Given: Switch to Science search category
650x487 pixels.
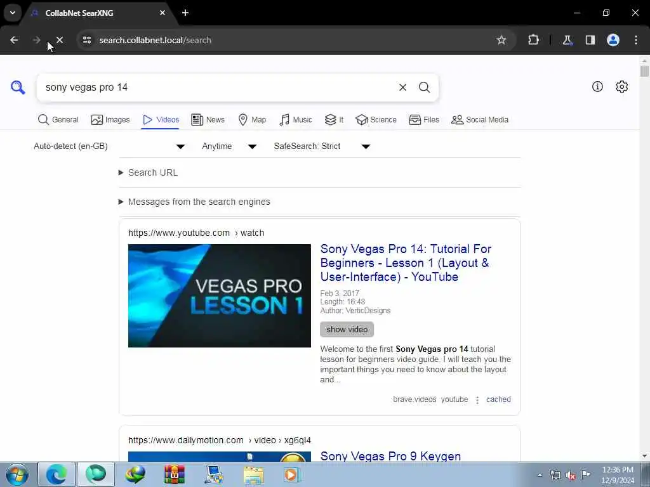Looking at the screenshot, I should click(x=376, y=120).
